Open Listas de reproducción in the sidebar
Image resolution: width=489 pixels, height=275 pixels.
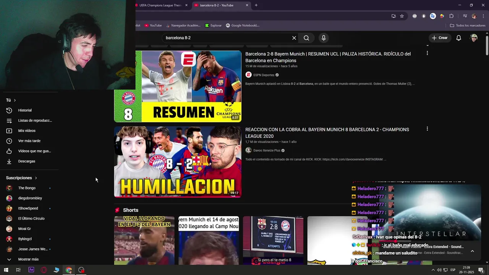pos(29,121)
